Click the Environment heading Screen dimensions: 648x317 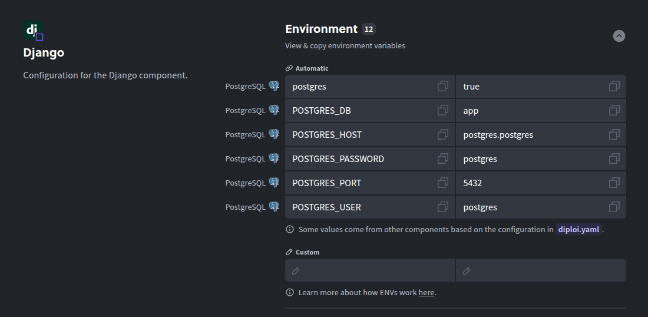pos(322,29)
